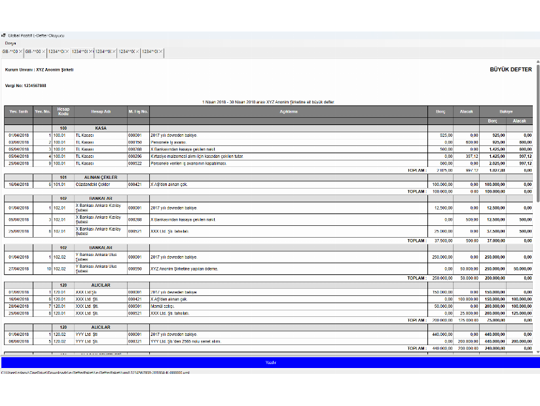Switch to the first GIB tab
Viewport: 540px width, 406px height.
coord(9,51)
